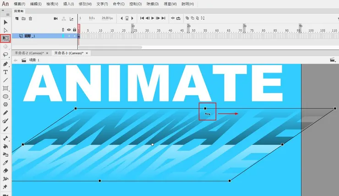
Task: Select the Paint Brush tool
Action: click(x=5, y=121)
